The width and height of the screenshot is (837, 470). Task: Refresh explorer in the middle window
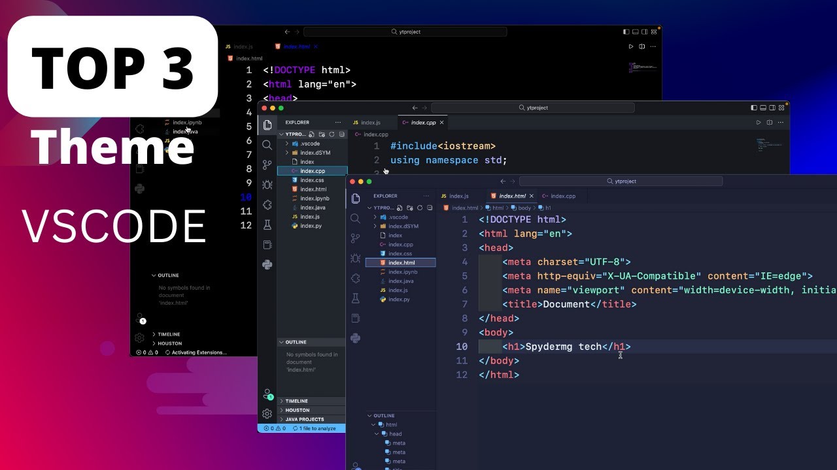pyautogui.click(x=332, y=134)
